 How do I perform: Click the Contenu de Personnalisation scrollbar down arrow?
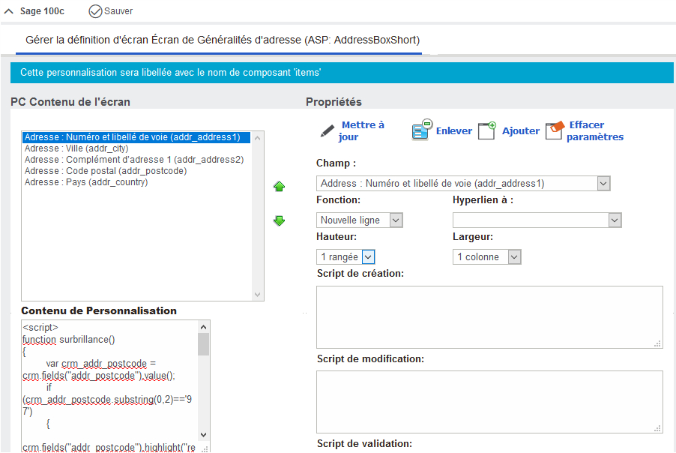(203, 434)
